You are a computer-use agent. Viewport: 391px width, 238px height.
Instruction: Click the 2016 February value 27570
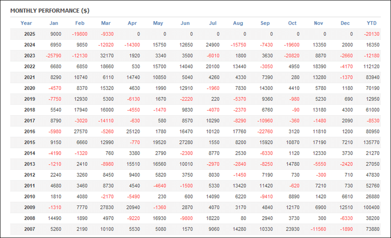(x=81, y=132)
